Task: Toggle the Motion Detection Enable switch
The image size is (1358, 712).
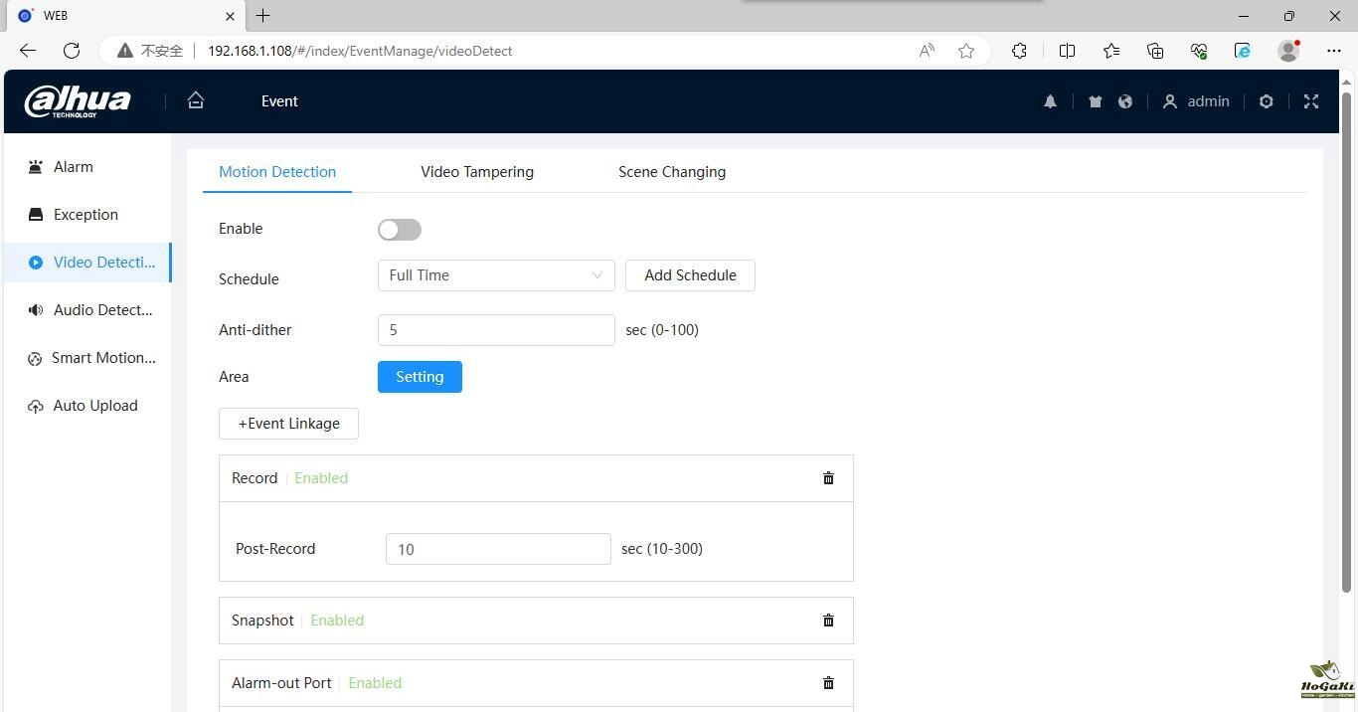Action: 400,230
